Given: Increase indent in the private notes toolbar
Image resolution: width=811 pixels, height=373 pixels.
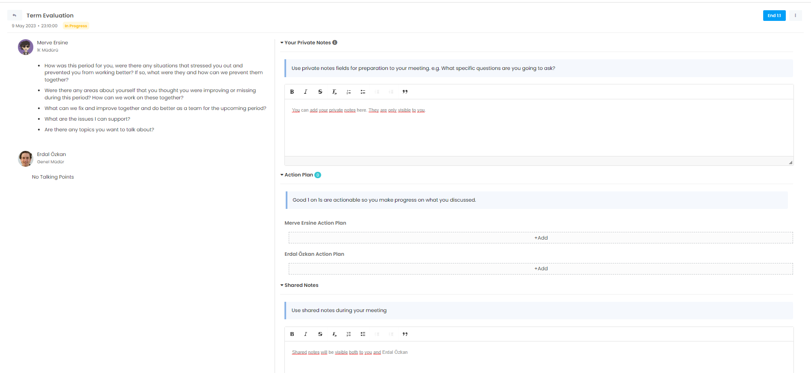Looking at the screenshot, I should click(391, 92).
